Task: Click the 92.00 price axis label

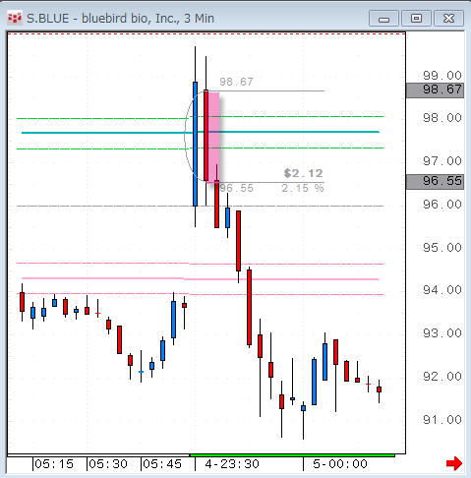Action: [x=442, y=377]
